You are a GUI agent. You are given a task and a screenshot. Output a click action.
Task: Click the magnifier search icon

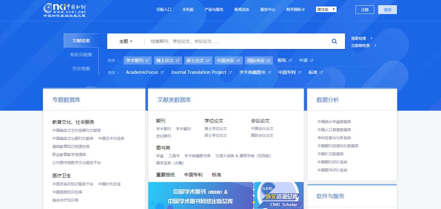[x=334, y=41]
